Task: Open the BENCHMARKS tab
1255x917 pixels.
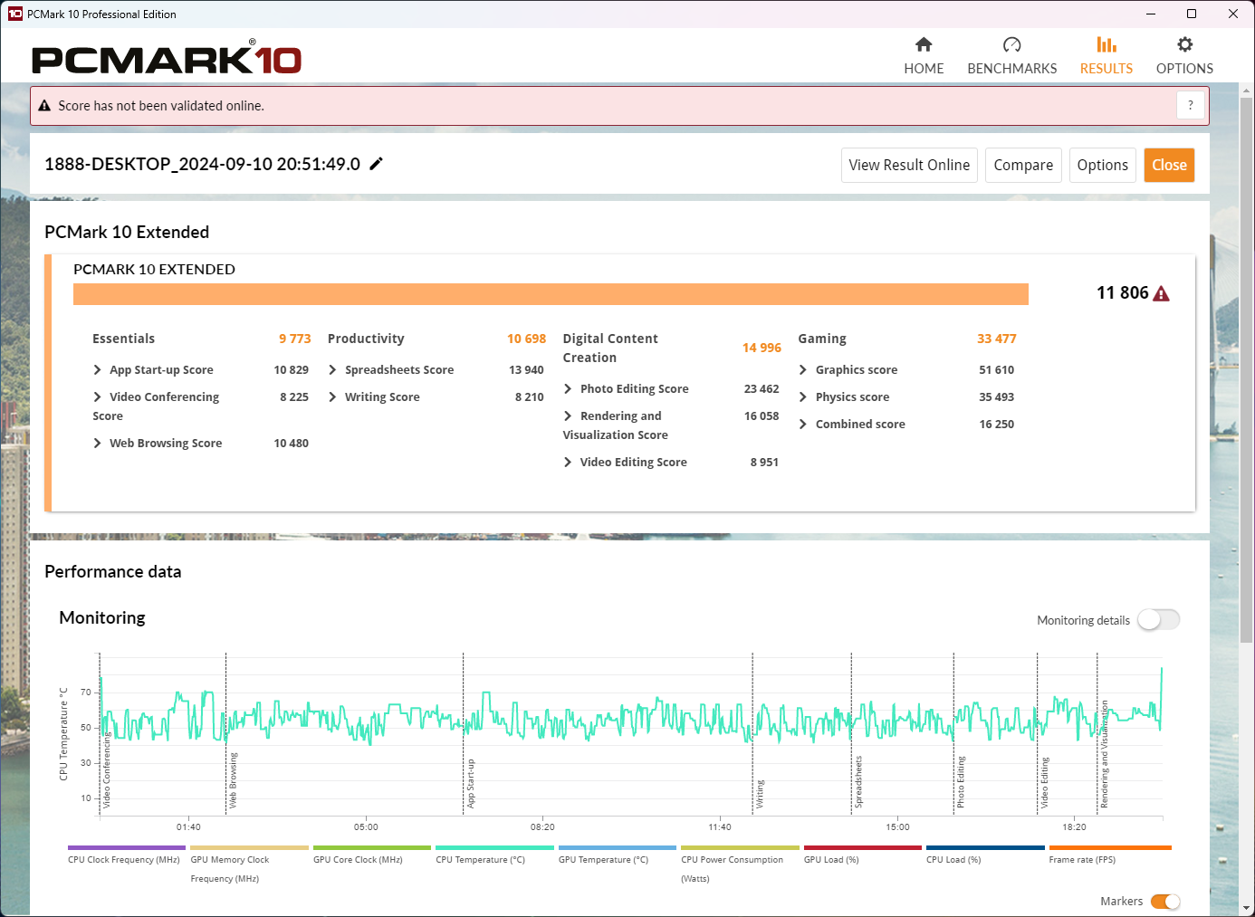Action: click(1012, 55)
